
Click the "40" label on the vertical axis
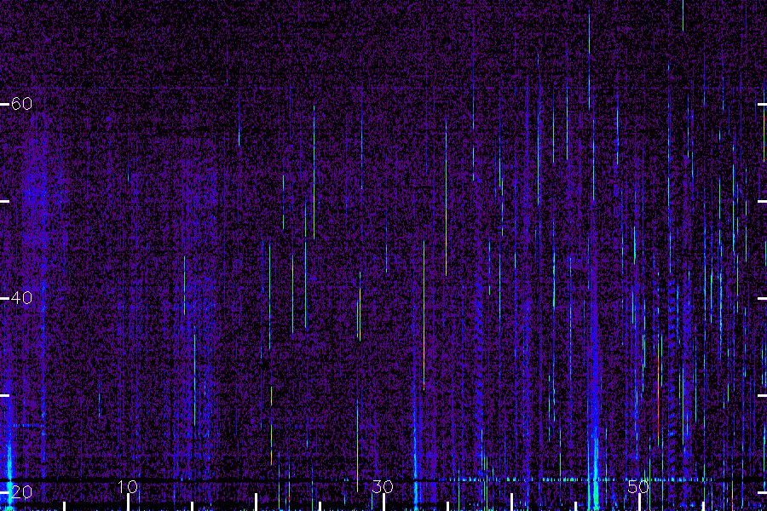(x=21, y=297)
